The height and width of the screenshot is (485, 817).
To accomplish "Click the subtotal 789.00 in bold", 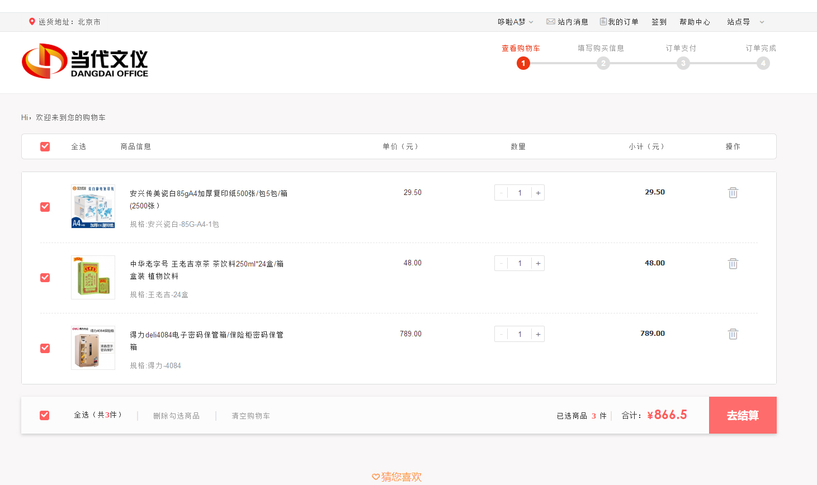I will 653,333.
